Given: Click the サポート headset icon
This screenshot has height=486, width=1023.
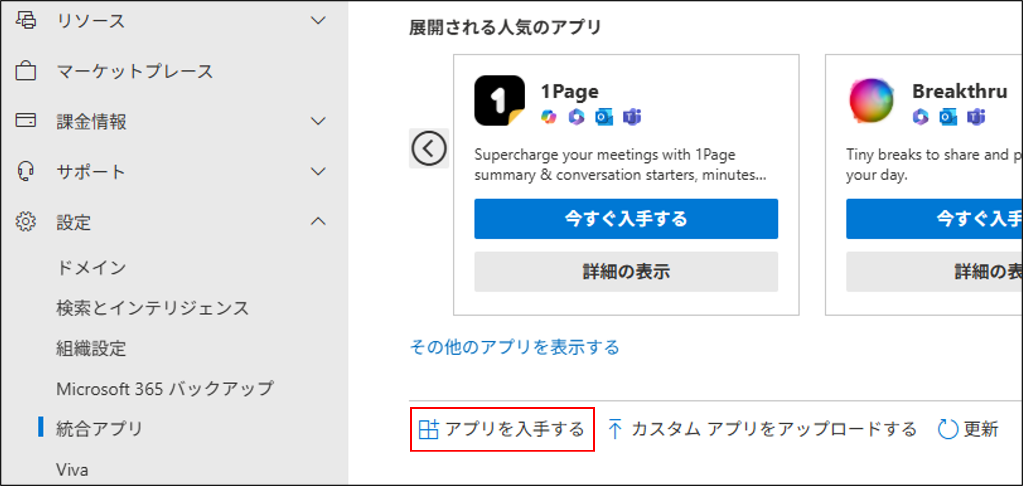Looking at the screenshot, I should point(26,171).
